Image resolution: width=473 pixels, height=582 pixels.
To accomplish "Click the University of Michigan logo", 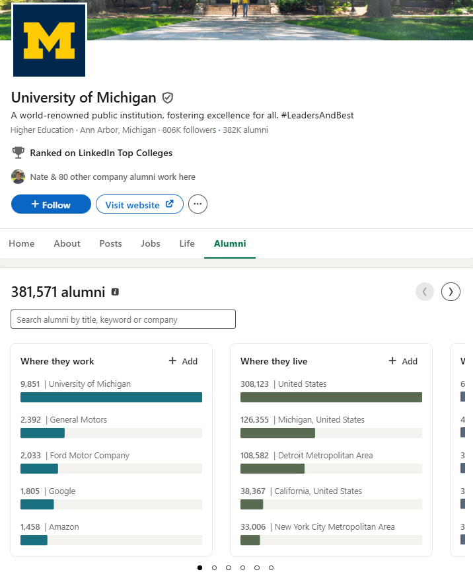I will 49,40.
